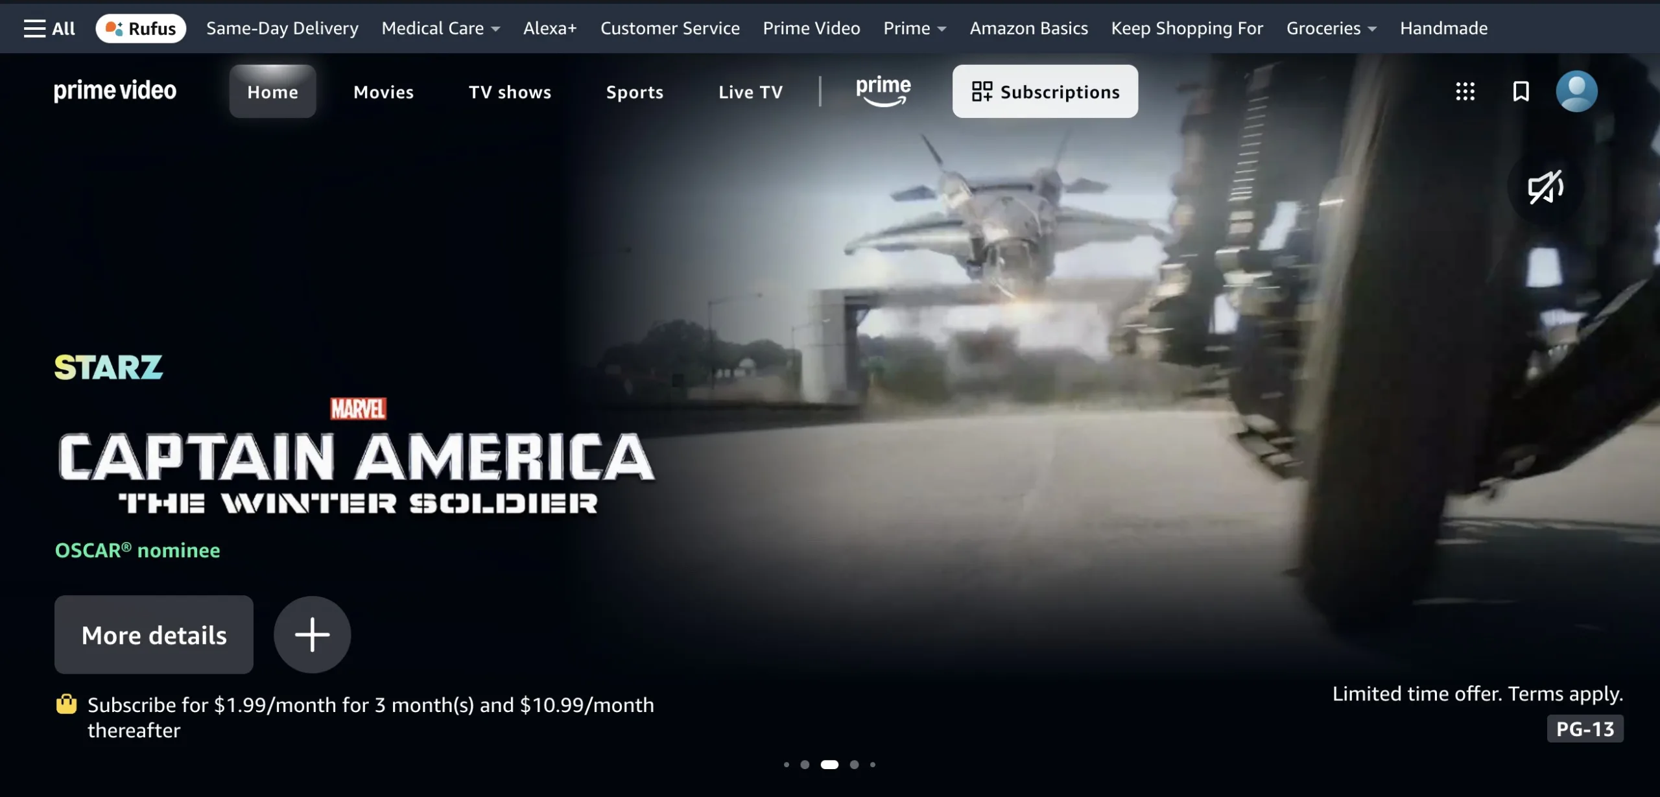Select the prime smile logo in navigation
The image size is (1660, 797).
click(882, 91)
